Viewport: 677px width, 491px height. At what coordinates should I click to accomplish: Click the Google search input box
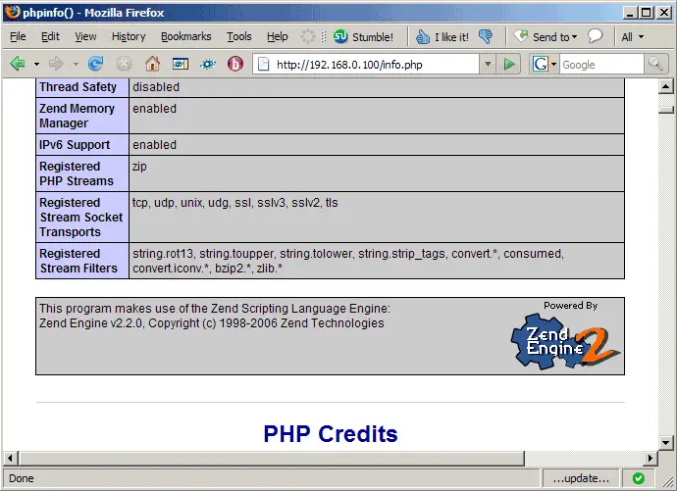[x=601, y=65]
